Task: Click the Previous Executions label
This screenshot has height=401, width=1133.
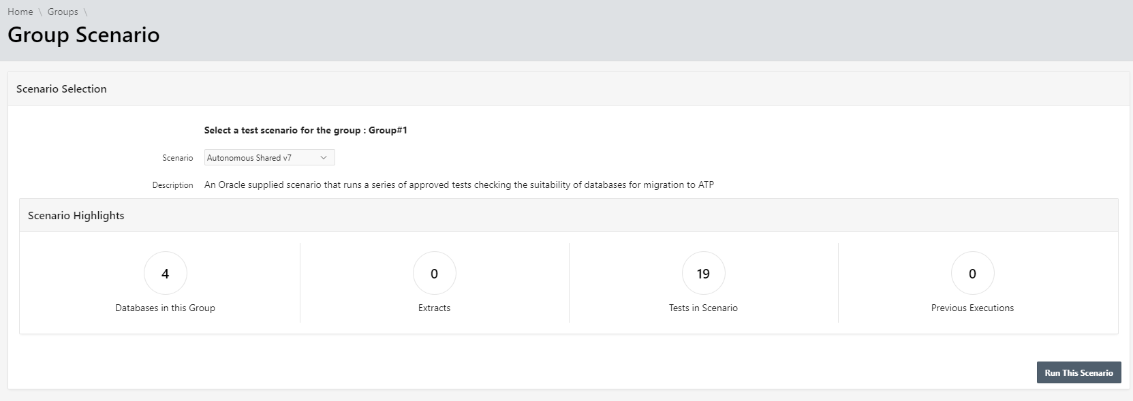Action: (972, 308)
